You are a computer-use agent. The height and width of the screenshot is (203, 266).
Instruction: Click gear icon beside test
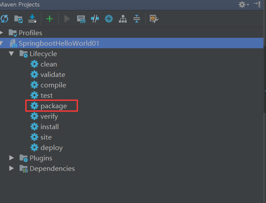click(34, 95)
